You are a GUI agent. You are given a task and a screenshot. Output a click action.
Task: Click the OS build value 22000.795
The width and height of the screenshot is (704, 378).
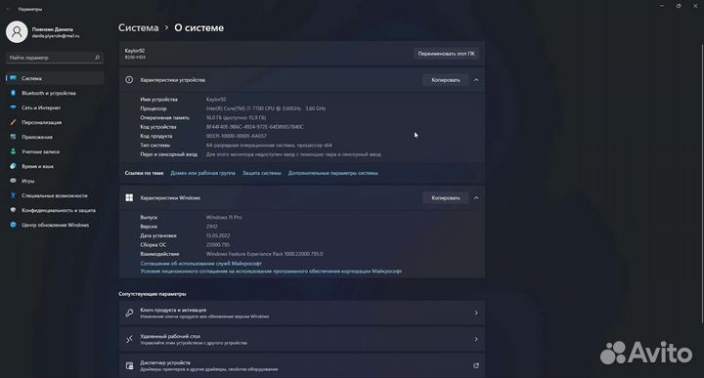(218, 245)
